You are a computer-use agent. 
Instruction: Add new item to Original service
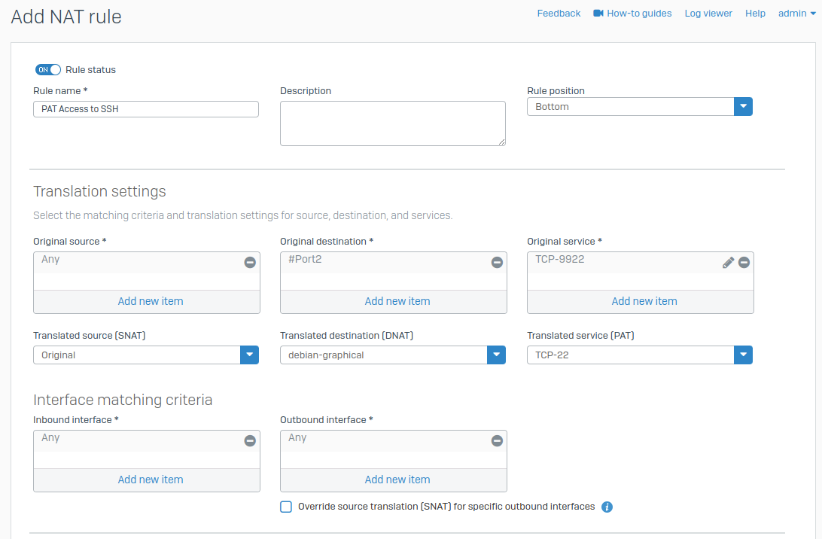pyautogui.click(x=644, y=301)
